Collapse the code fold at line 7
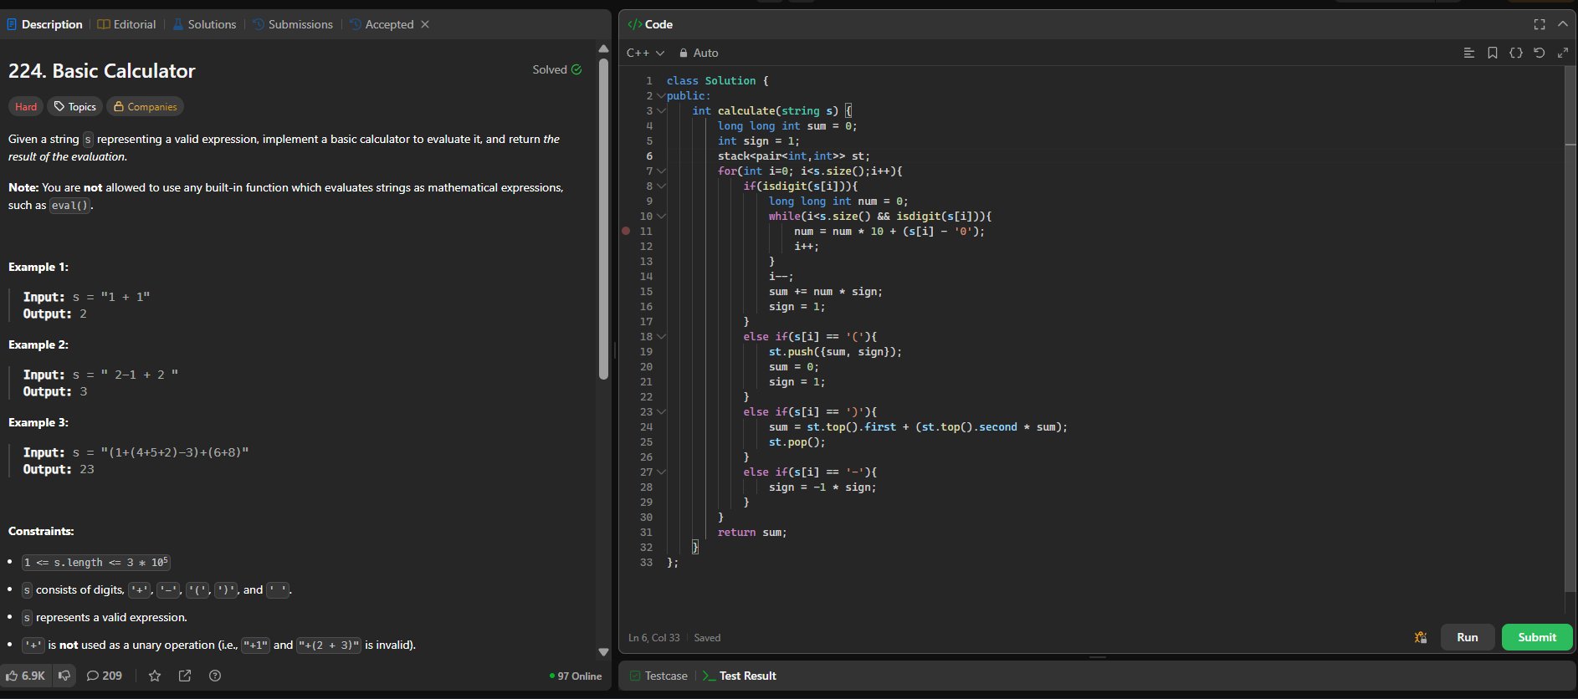This screenshot has width=1578, height=699. pos(661,171)
